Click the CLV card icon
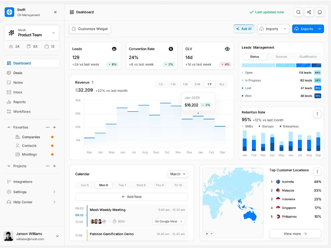 tap(227, 49)
